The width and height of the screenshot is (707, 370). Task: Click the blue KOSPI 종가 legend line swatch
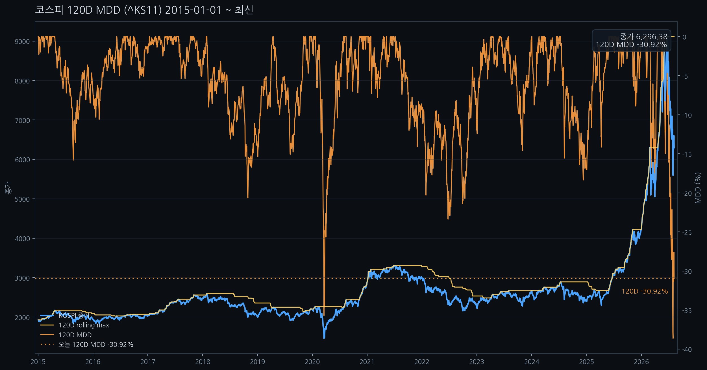[47, 315]
